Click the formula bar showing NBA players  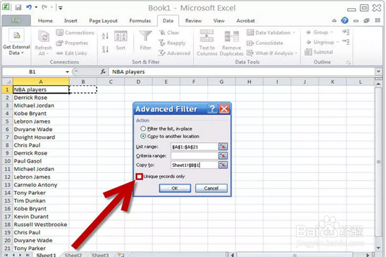click(x=242, y=72)
